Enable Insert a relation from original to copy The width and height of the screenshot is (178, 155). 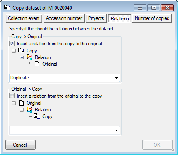tap(12, 96)
